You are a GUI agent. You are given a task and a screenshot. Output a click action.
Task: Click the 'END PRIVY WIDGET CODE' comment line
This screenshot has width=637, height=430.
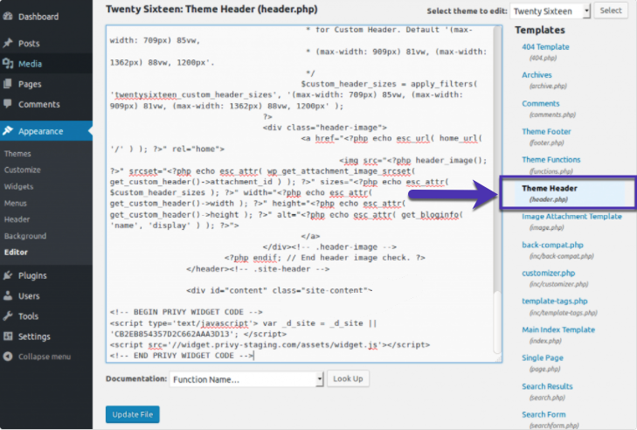[x=181, y=356]
